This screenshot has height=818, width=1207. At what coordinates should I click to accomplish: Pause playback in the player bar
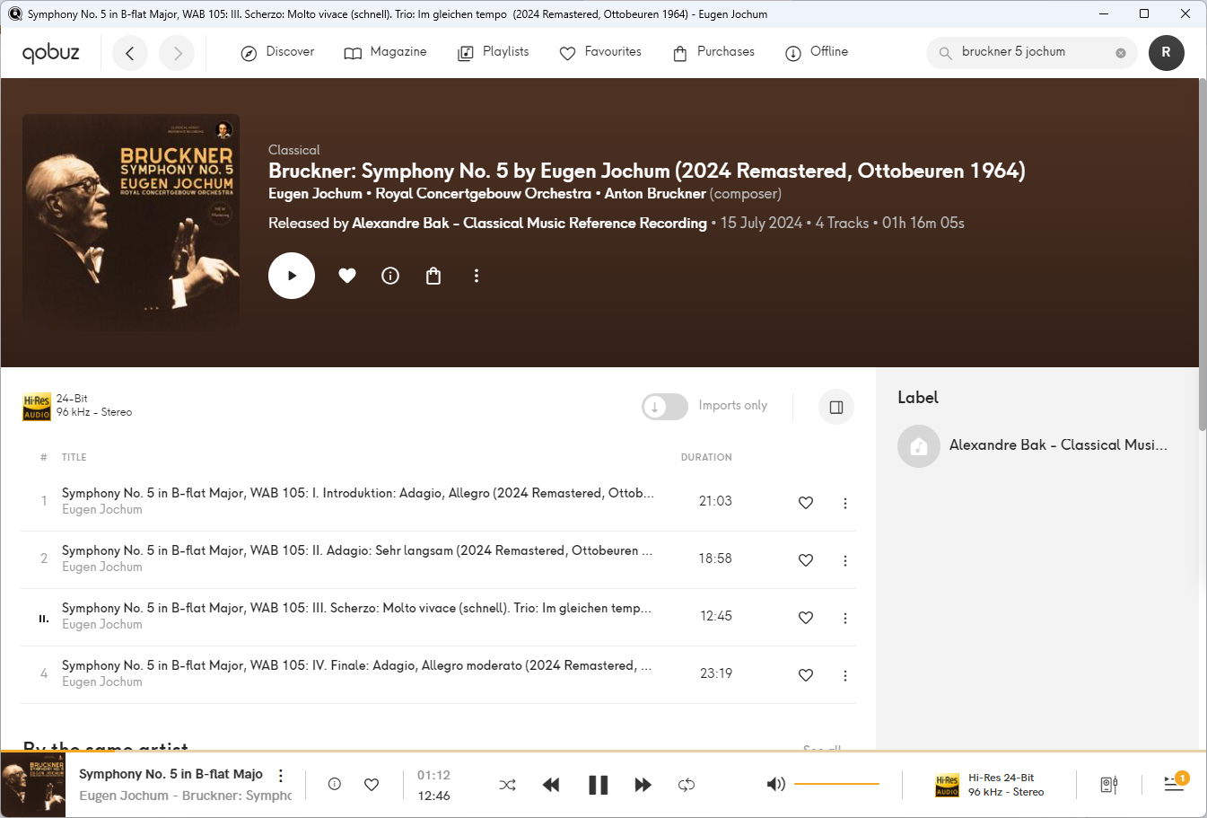(x=598, y=785)
